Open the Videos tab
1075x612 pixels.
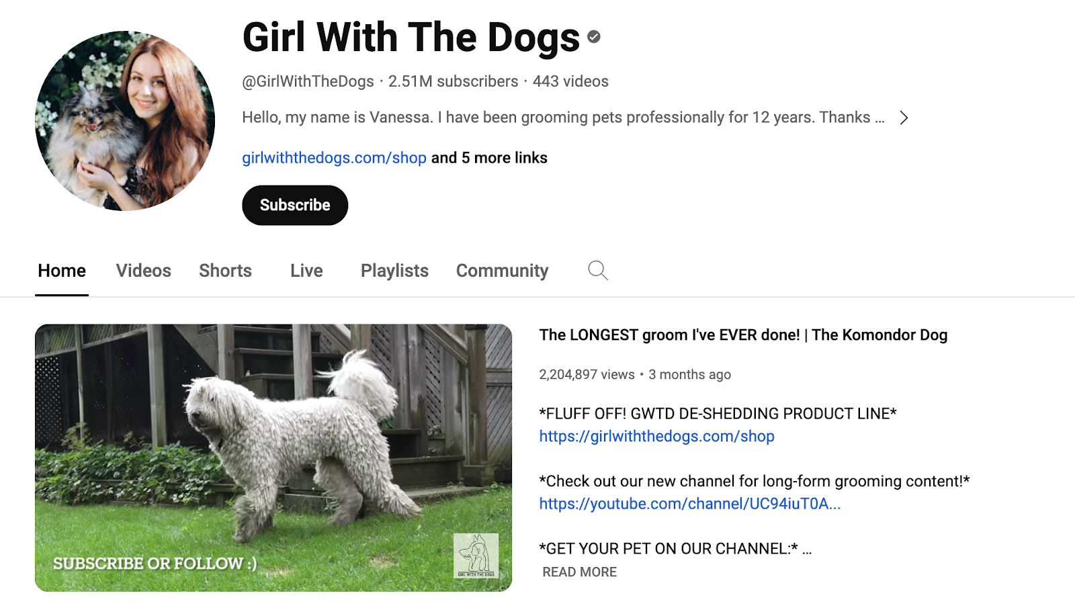coord(144,271)
